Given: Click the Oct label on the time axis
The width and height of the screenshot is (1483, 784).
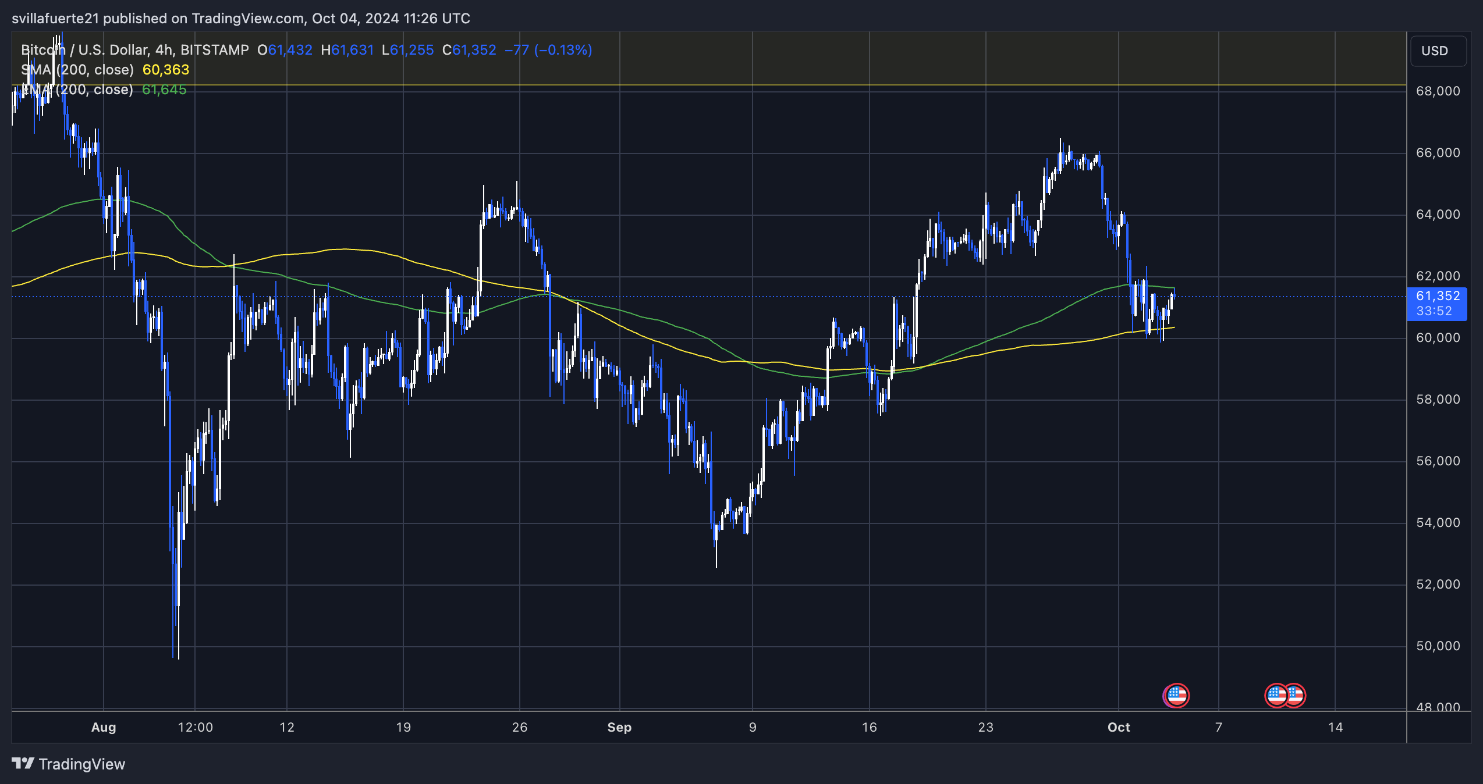Looking at the screenshot, I should point(1119,727).
